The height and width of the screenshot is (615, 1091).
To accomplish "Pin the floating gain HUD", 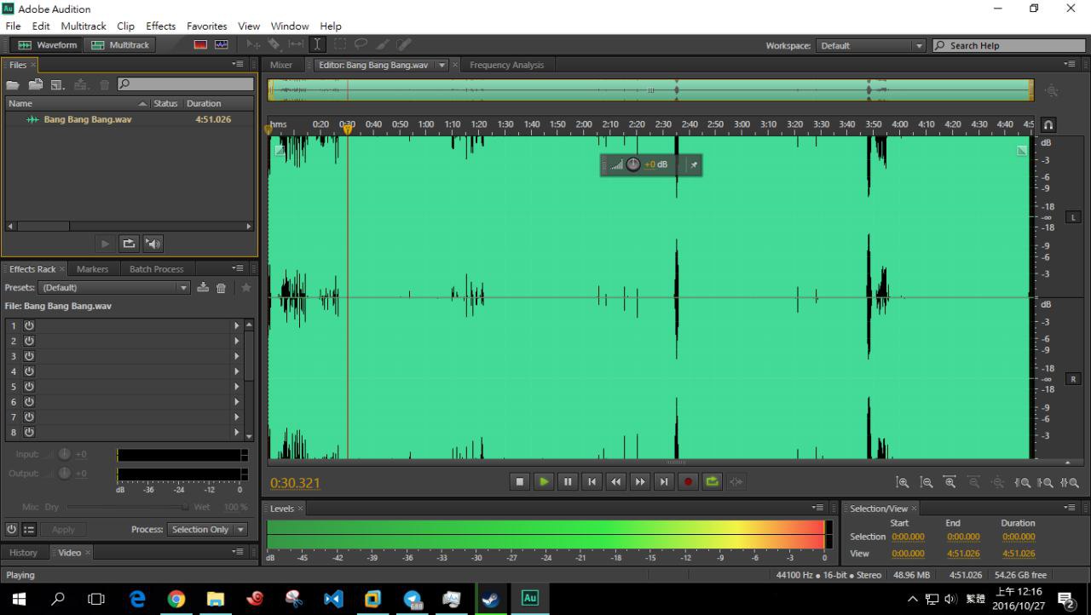I will click(694, 164).
